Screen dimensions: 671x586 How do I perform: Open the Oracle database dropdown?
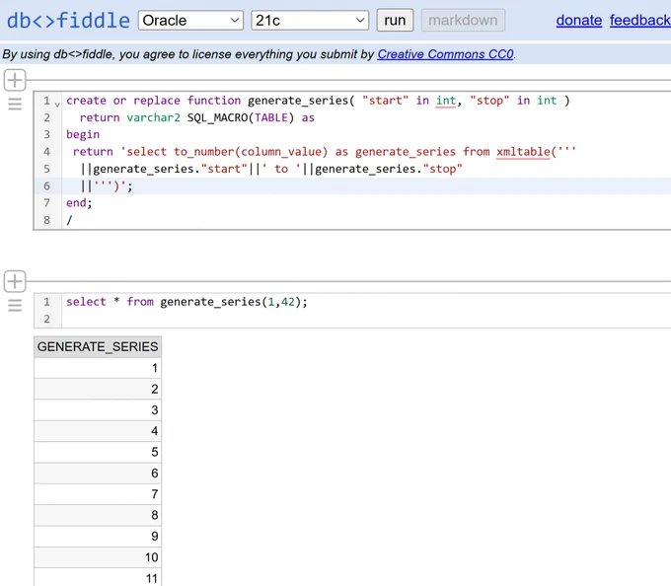(190, 20)
